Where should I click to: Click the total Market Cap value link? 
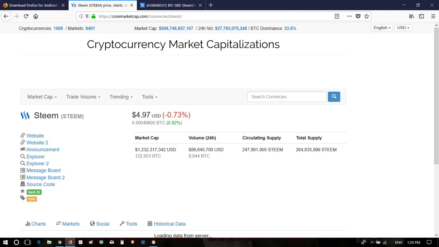tap(176, 28)
